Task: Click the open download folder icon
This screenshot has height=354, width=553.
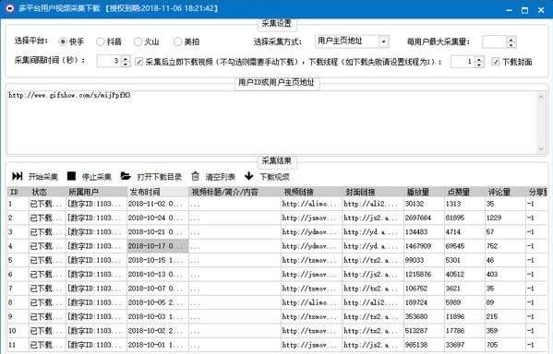Action: (x=126, y=175)
